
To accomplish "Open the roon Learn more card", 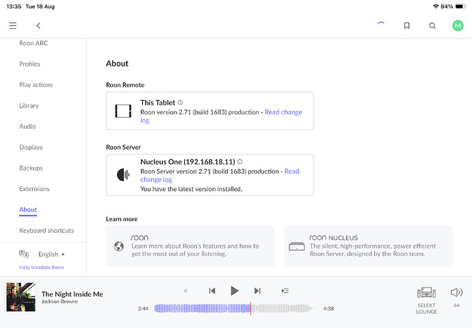I will pyautogui.click(x=190, y=247).
